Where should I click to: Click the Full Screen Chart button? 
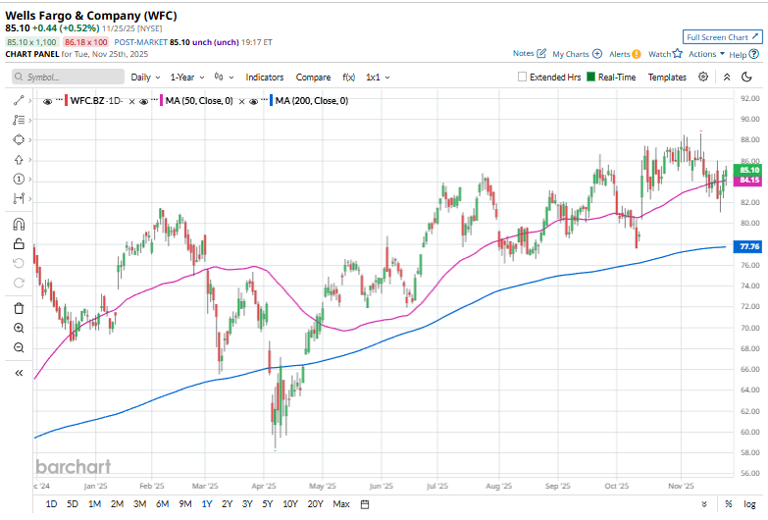click(721, 36)
